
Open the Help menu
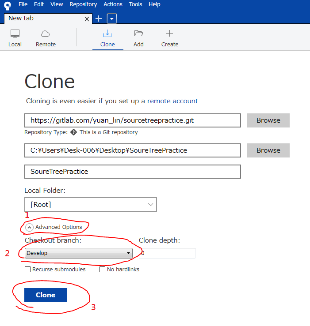(x=154, y=4)
